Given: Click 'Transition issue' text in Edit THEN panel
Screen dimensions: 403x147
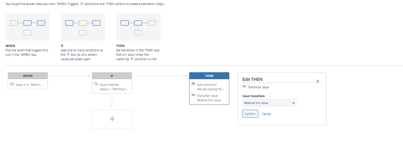Looking at the screenshot, I should 258,87.
